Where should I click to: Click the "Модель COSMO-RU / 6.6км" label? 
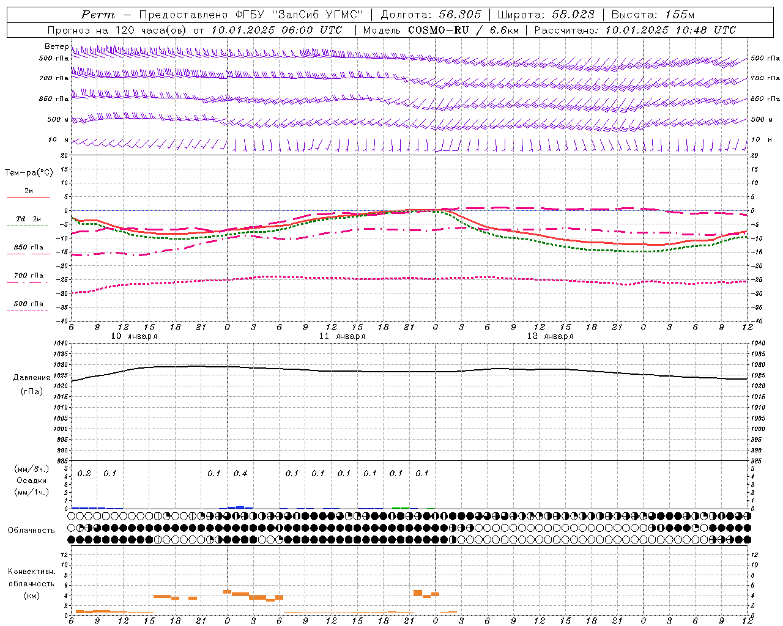[440, 30]
